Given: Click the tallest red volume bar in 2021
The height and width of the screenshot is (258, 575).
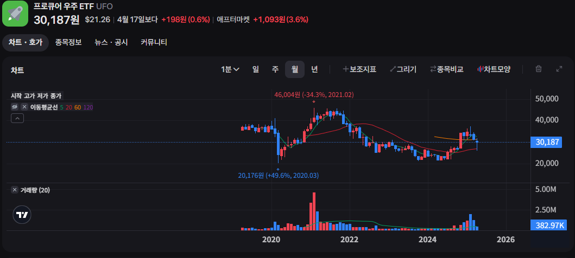Looking at the screenshot, I should 313,211.
